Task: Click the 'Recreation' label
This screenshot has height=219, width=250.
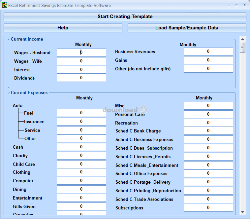Action: click(126, 123)
